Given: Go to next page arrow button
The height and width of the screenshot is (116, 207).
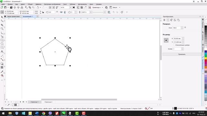Looking at the screenshot, I should 20,102.
